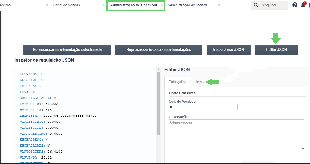Close the Administração de Checkout tab
Viewport: 310px width, 164px height.
coord(162,5)
